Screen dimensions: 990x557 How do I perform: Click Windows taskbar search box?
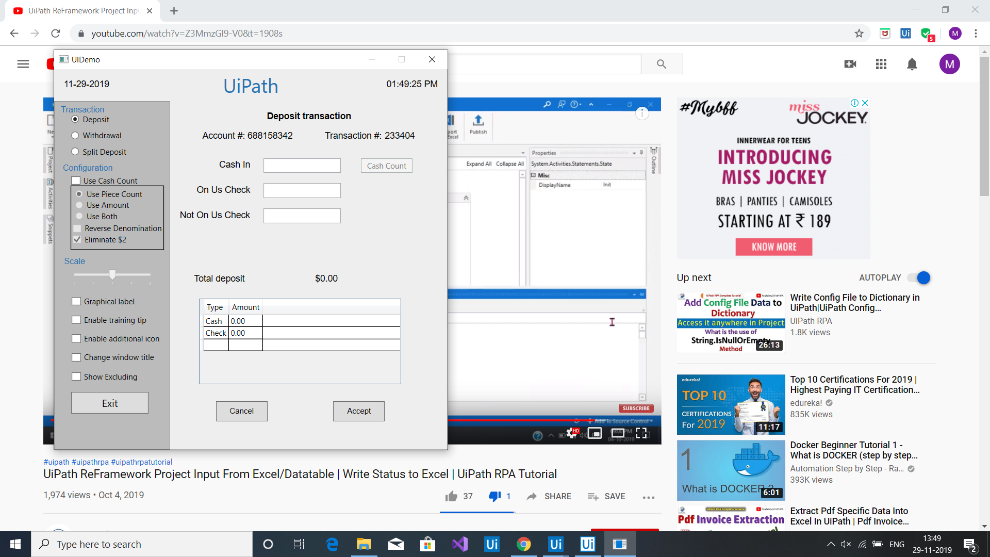[142, 544]
